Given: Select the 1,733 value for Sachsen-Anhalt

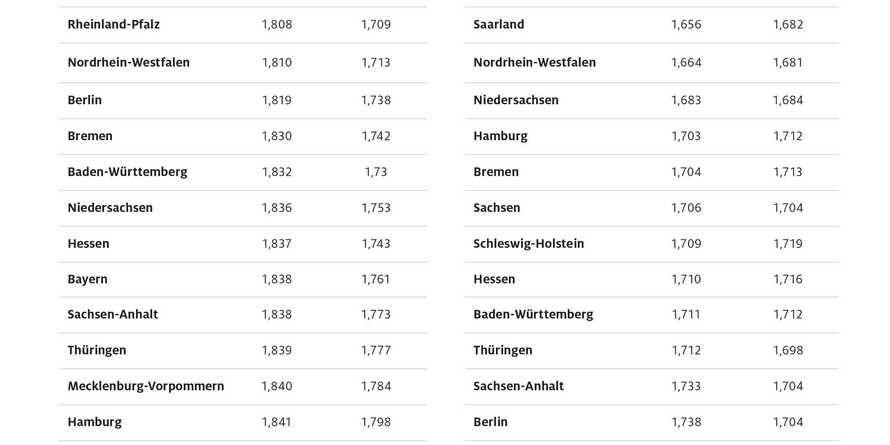Looking at the screenshot, I should (x=686, y=386).
